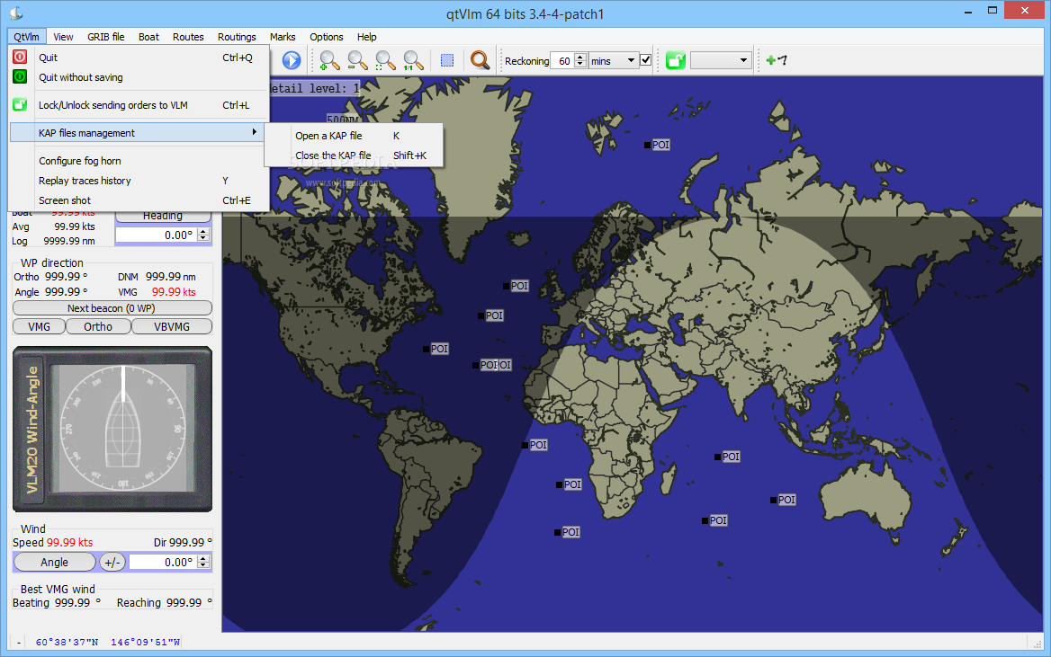Select Quit without saving entry
Image resolution: width=1051 pixels, height=657 pixels.
pos(139,77)
